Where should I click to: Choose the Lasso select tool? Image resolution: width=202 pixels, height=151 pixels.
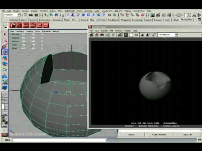[5, 41]
